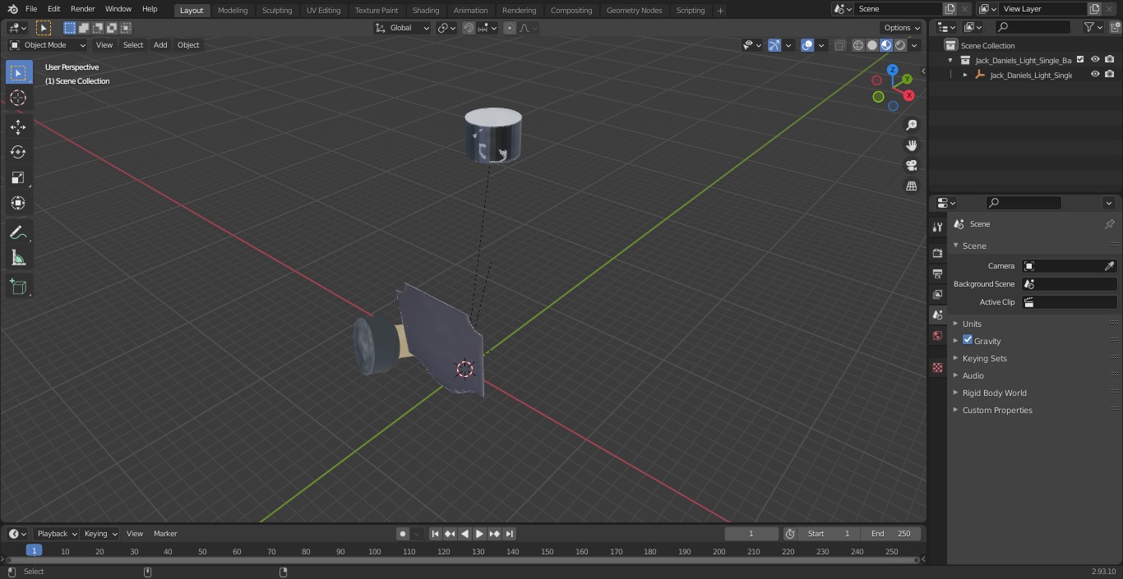This screenshot has height=579, width=1123.
Task: Click the current frame number field
Action: point(751,534)
